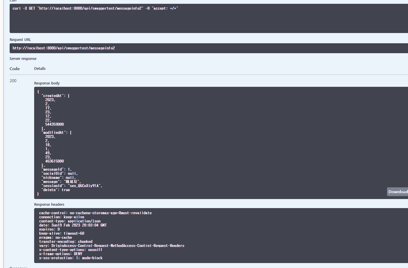
Task: Click the connection: keep-alive header
Action: point(62,217)
